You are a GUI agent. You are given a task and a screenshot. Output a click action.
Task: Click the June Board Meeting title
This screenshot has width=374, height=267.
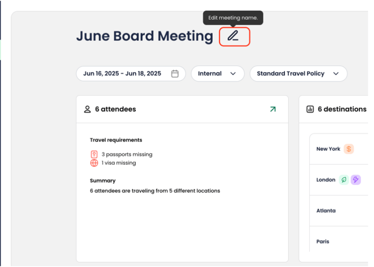145,36
